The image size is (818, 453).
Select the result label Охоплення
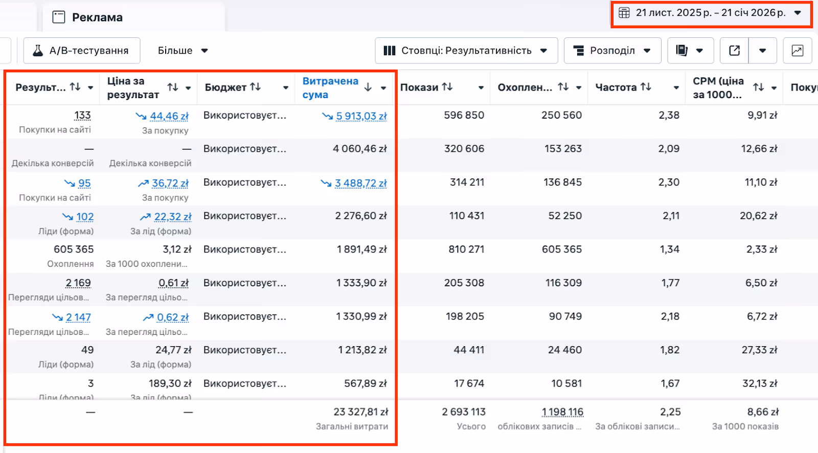click(x=71, y=264)
